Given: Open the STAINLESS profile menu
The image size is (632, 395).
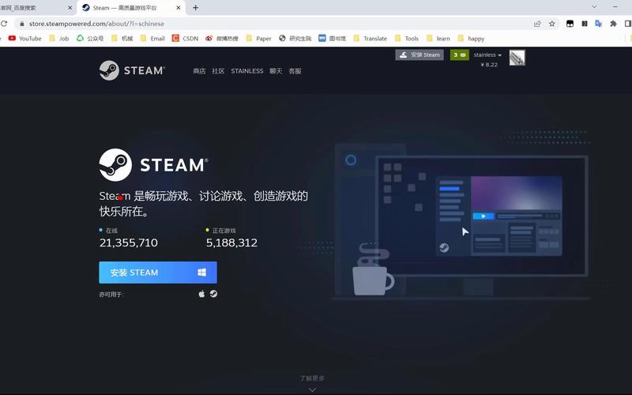Looking at the screenshot, I should pyautogui.click(x=247, y=71).
